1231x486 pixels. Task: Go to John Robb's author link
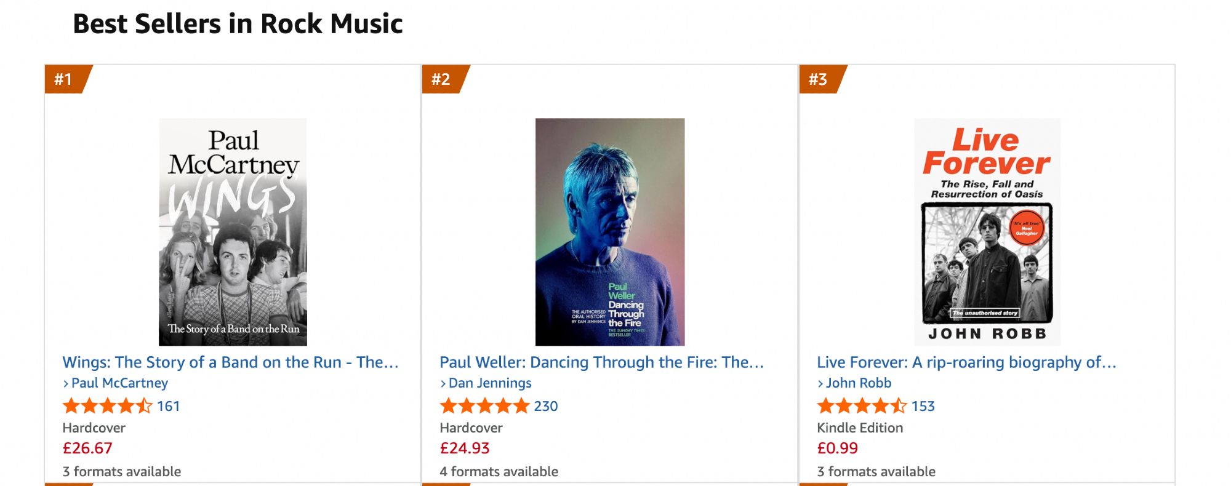[x=858, y=383]
